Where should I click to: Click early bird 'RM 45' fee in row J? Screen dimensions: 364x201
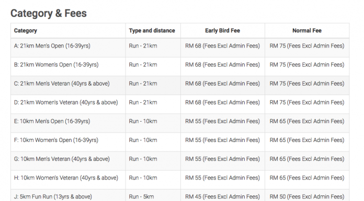(193, 197)
